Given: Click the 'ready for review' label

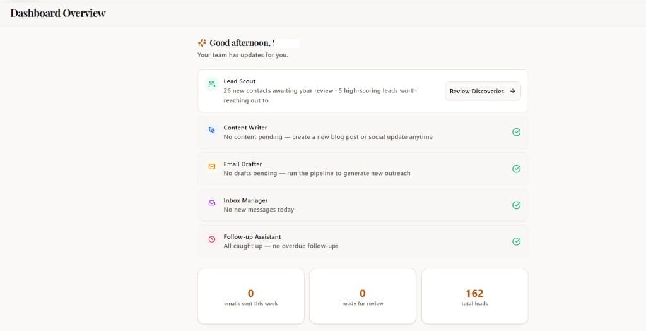Looking at the screenshot, I should [363, 304].
